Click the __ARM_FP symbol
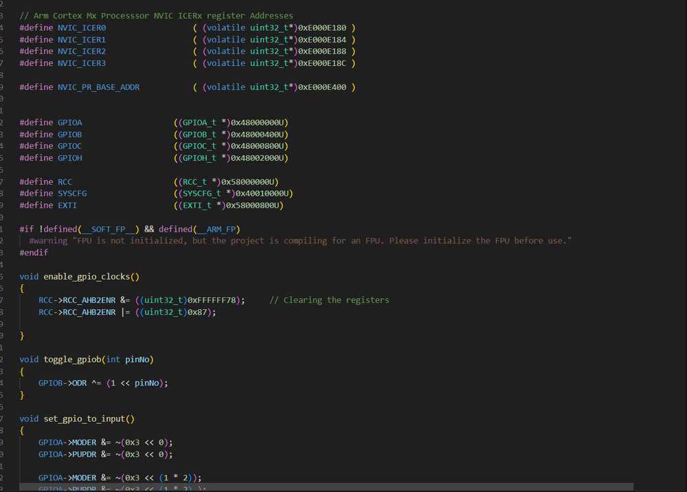The height and width of the screenshot is (492, 687). [x=217, y=229]
